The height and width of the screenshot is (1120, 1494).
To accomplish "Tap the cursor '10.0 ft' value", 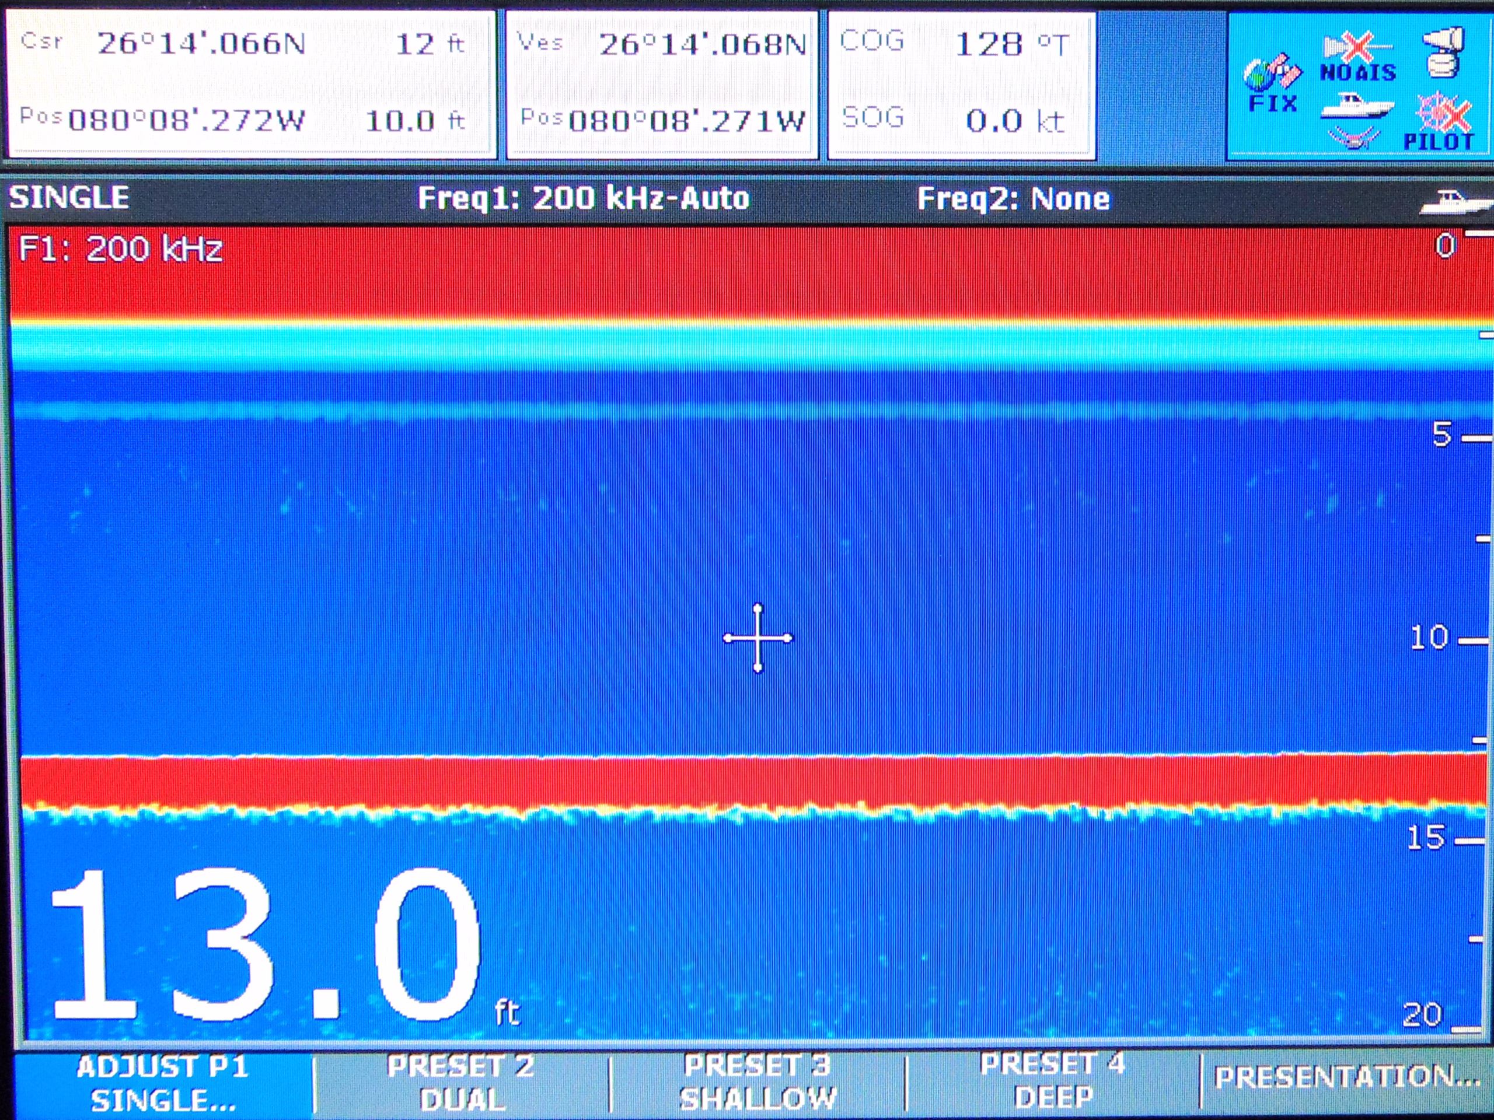I will [416, 121].
